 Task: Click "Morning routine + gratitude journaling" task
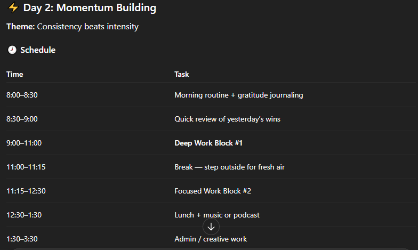(238, 95)
